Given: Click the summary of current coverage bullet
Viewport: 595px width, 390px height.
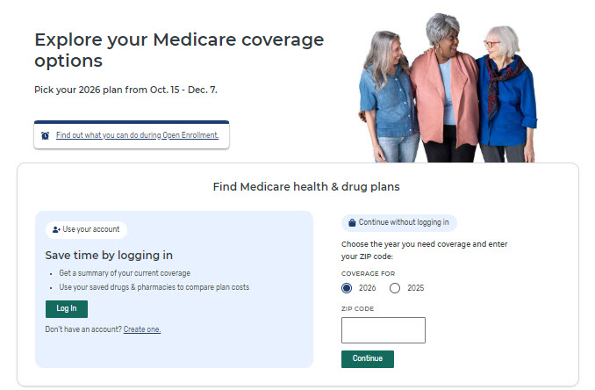Looking at the screenshot, I should click(x=125, y=273).
